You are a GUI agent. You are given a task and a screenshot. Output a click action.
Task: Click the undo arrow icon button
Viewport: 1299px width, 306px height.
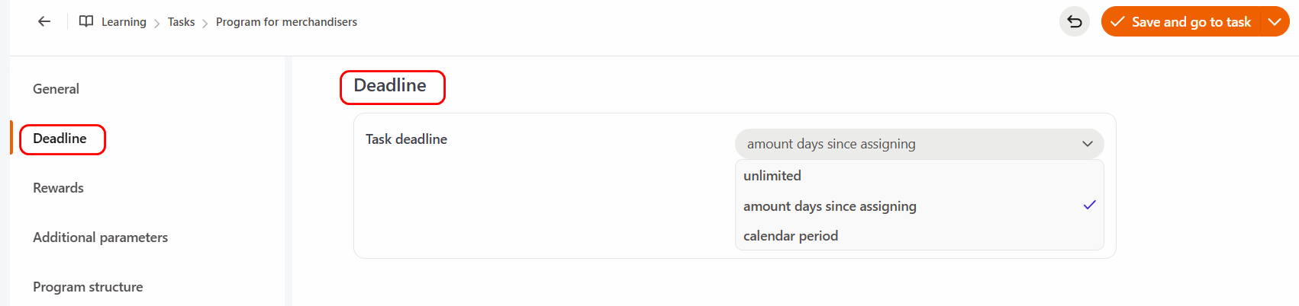pyautogui.click(x=1074, y=21)
